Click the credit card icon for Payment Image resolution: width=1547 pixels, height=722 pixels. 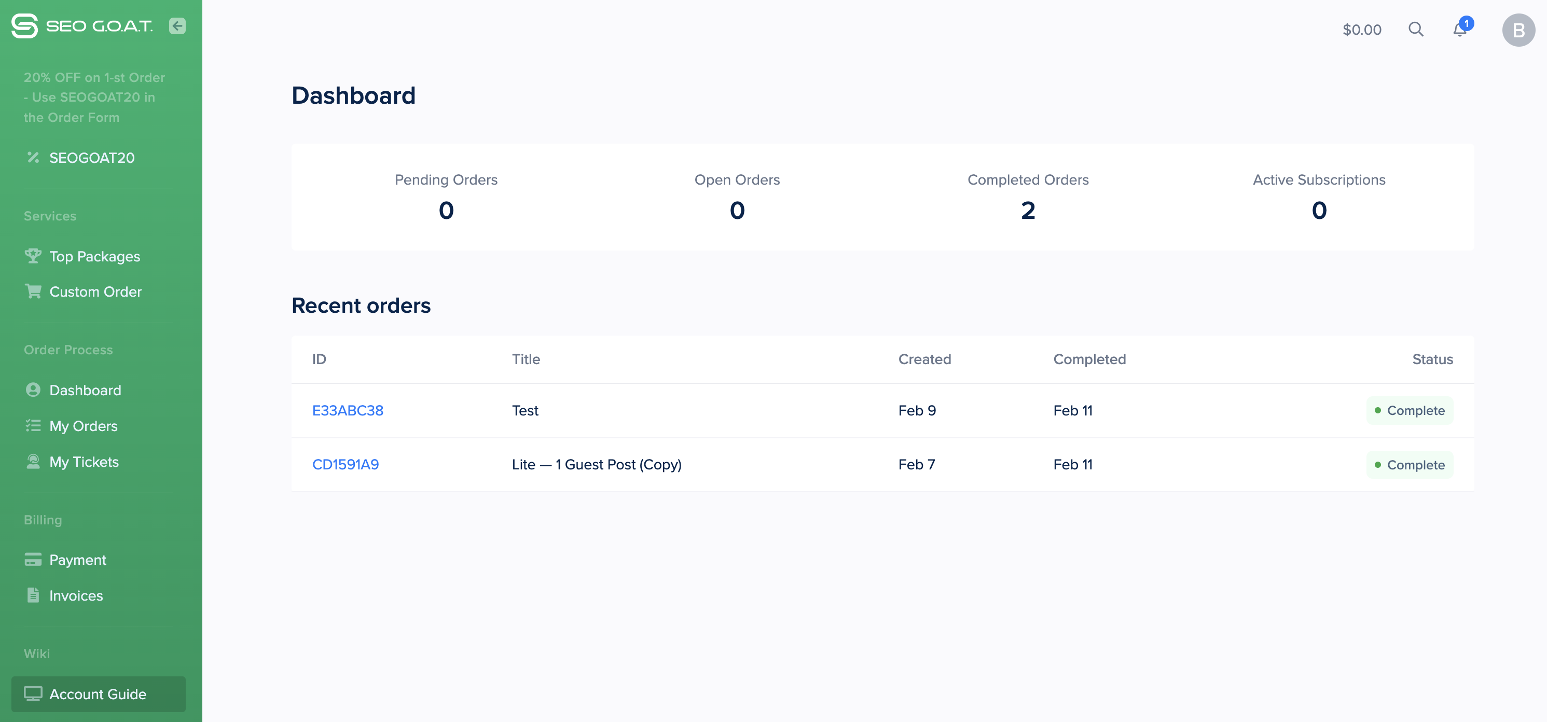pyautogui.click(x=33, y=559)
